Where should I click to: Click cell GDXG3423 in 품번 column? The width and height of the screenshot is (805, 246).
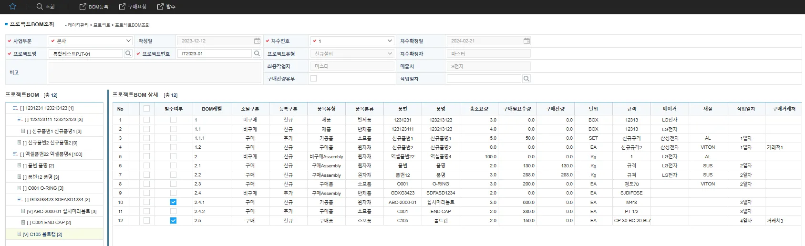[402, 193]
